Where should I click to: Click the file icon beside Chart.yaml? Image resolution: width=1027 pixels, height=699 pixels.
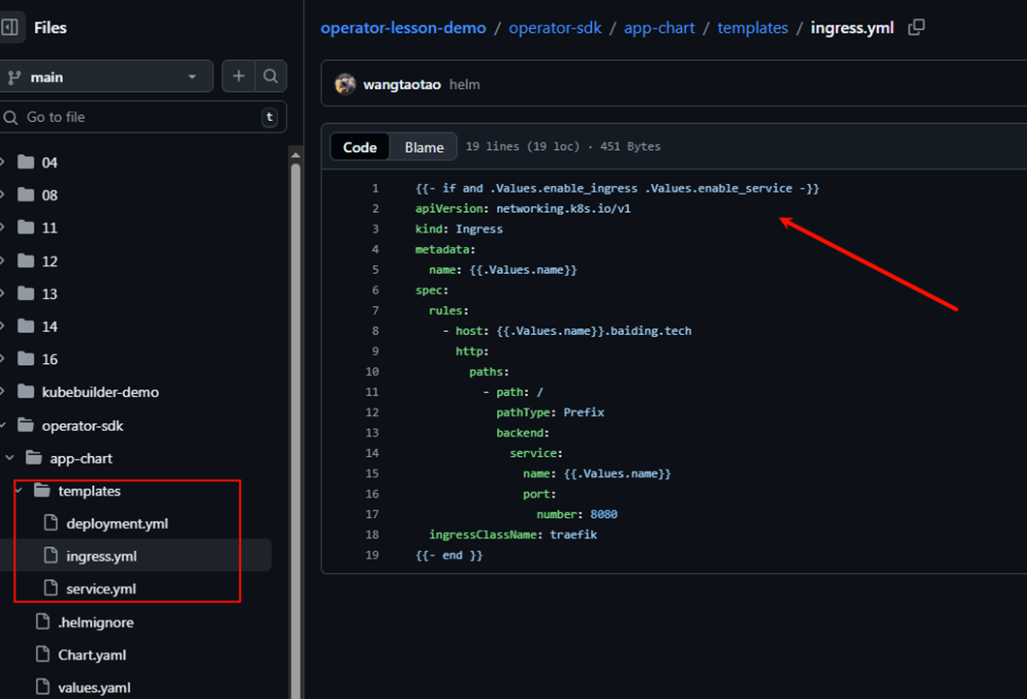[43, 654]
